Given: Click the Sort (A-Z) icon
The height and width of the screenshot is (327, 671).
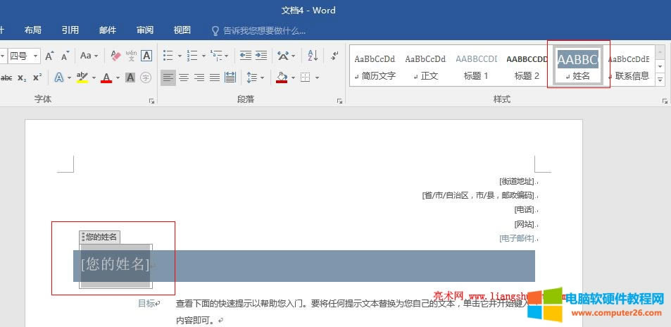Looking at the screenshot, I should [313, 56].
